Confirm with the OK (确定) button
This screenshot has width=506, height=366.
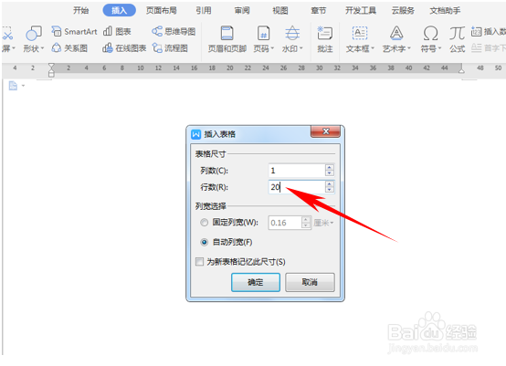point(256,282)
